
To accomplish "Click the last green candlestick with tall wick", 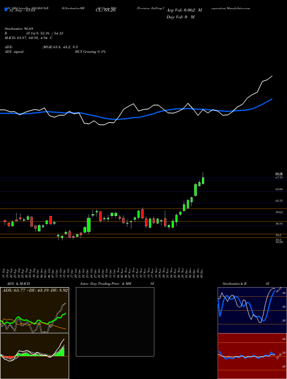I will click(203, 180).
